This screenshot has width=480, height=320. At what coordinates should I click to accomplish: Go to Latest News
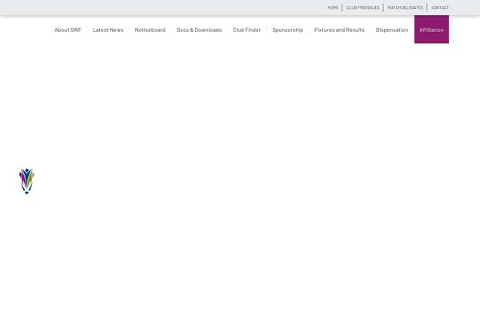pyautogui.click(x=108, y=30)
